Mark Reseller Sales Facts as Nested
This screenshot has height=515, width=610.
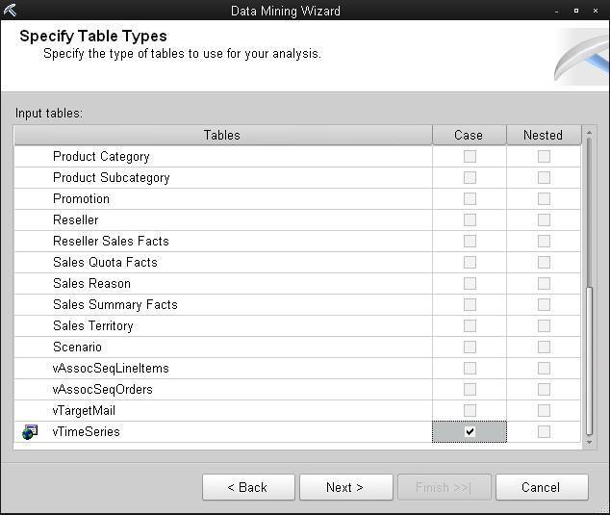pyautogui.click(x=544, y=241)
